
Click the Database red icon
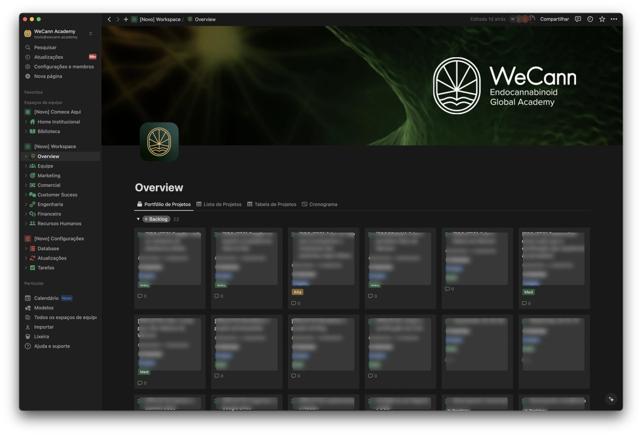[x=33, y=248]
